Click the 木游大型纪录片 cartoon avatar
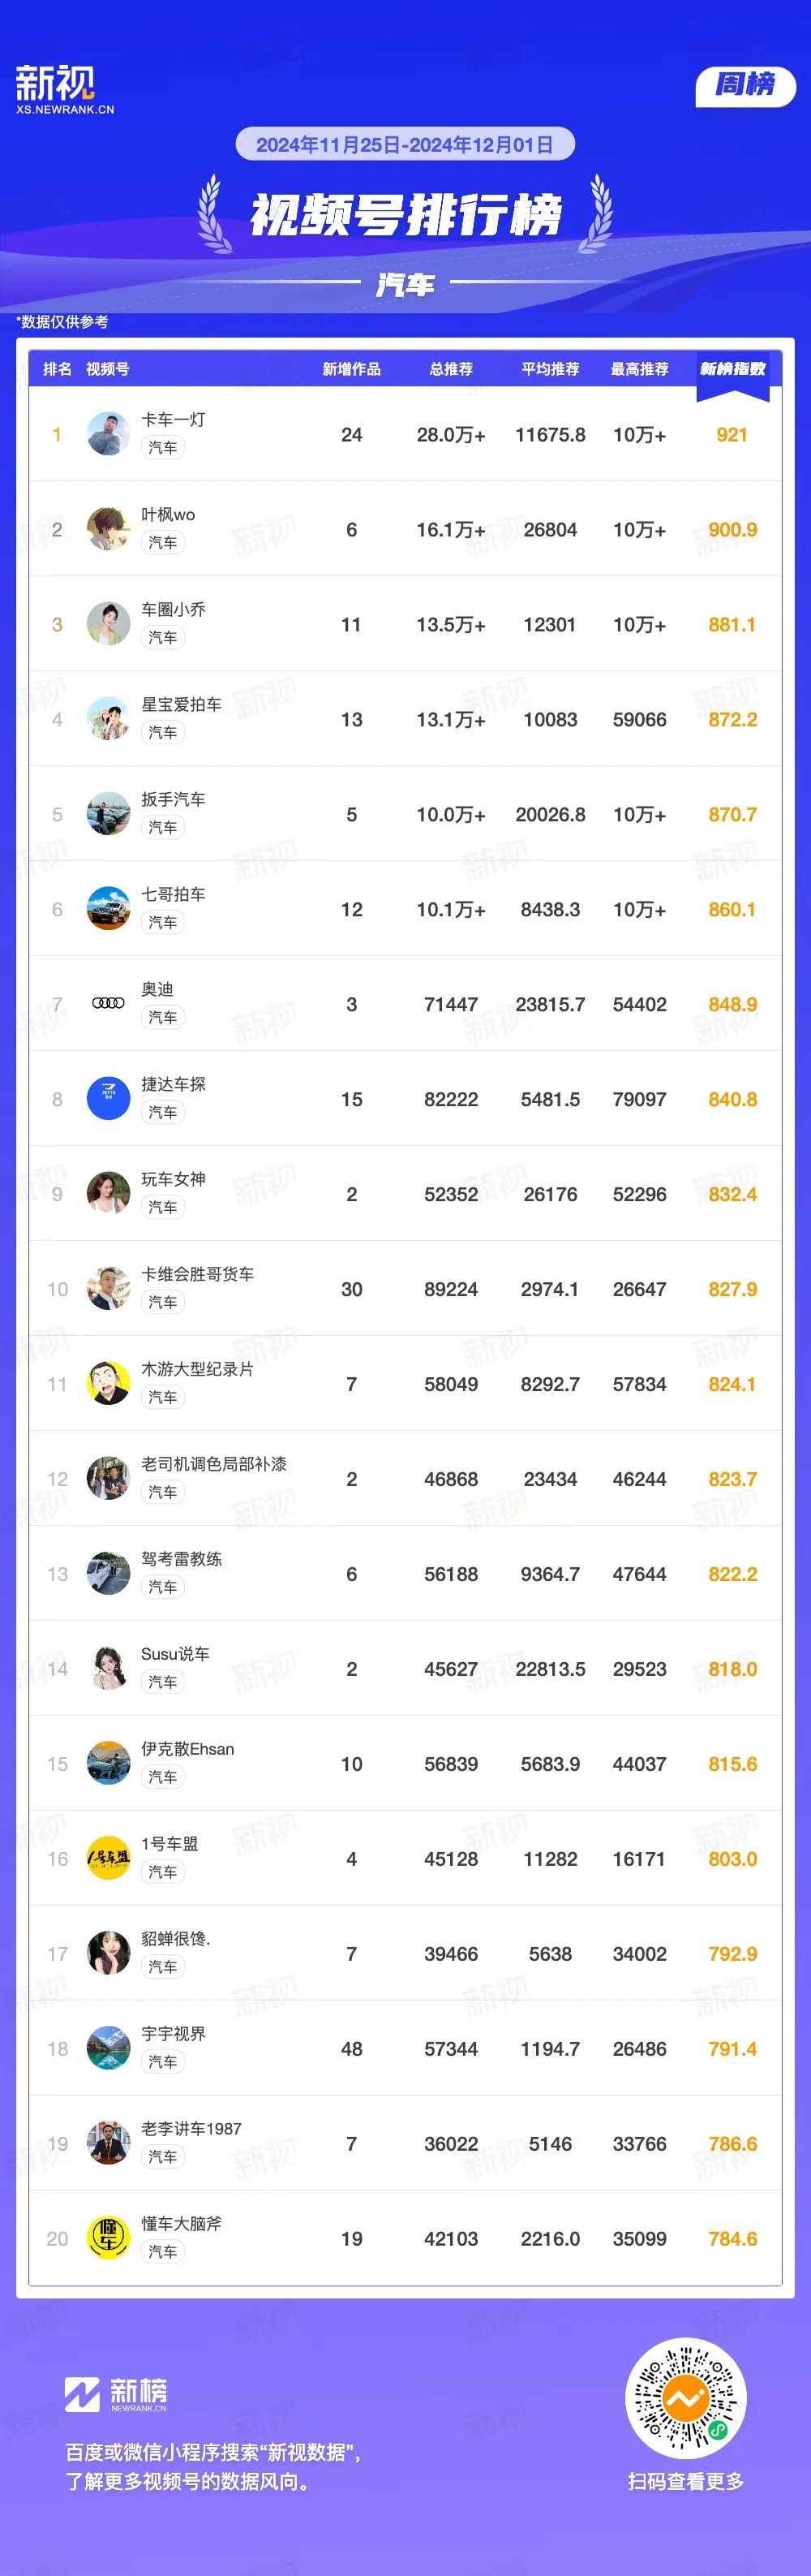Screen dimensions: 811x2576 [x=108, y=1383]
